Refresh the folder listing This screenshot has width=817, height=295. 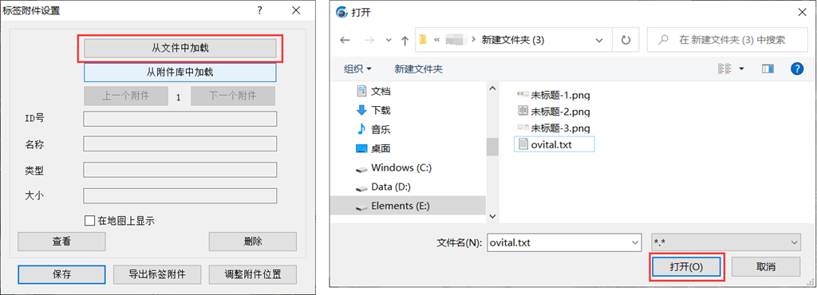click(626, 40)
